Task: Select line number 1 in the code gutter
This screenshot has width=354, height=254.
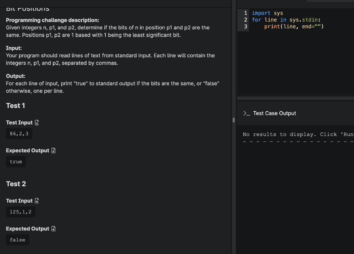Action: pos(245,13)
